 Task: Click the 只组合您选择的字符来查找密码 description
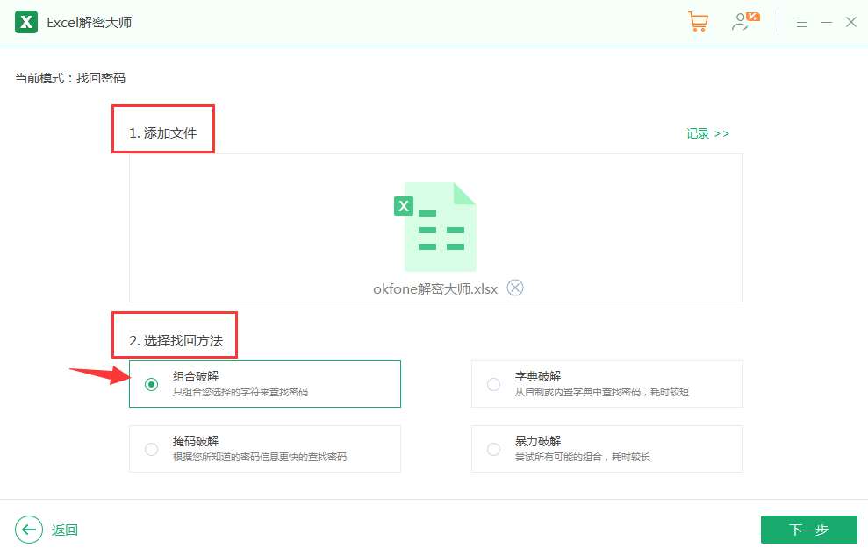point(240,392)
